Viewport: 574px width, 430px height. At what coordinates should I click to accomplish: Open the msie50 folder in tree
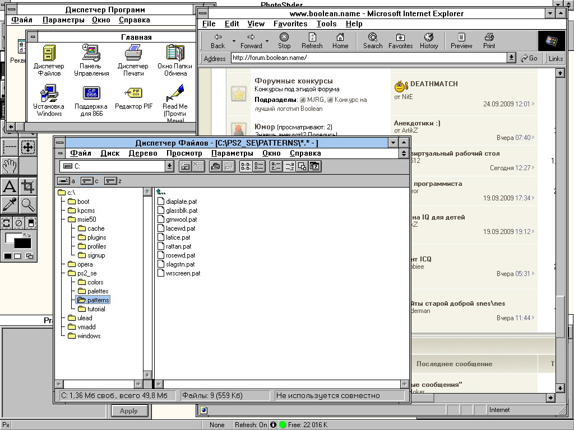pos(86,219)
